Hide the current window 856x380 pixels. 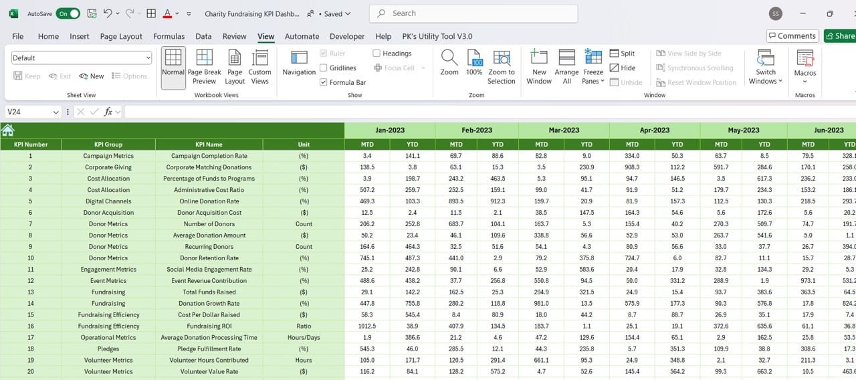point(623,68)
